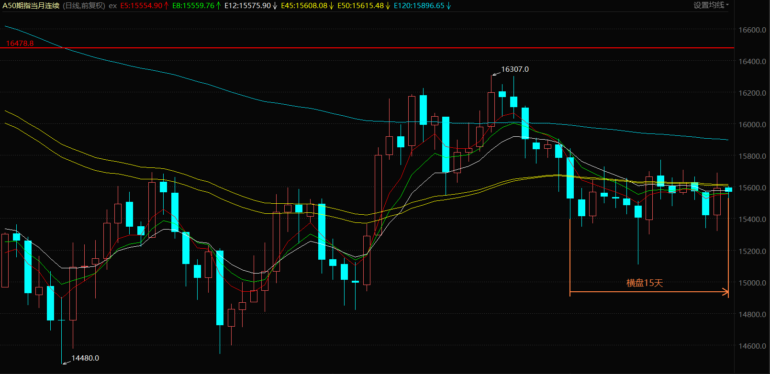Open the 设置均线 dropdown
Image resolution: width=770 pixels, height=374 pixels.
tap(711, 5)
